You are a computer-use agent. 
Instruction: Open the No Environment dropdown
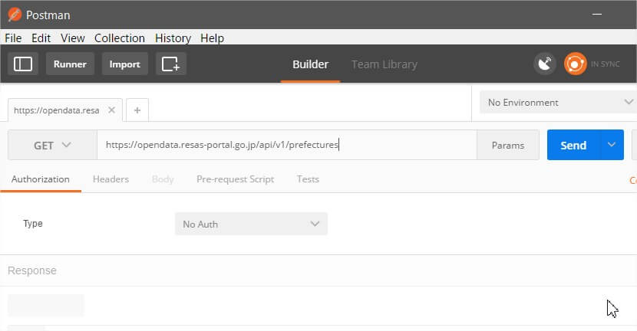[558, 102]
